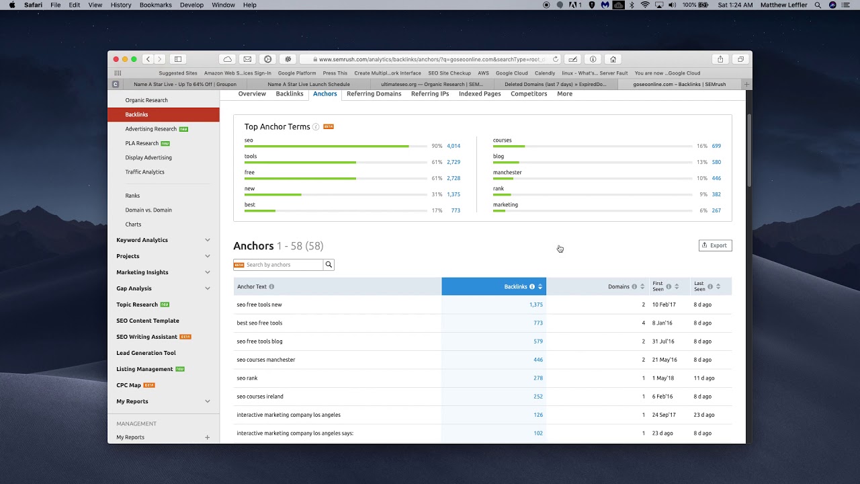Go forward using Safari's forward arrow
This screenshot has width=860, height=484.
[x=159, y=59]
